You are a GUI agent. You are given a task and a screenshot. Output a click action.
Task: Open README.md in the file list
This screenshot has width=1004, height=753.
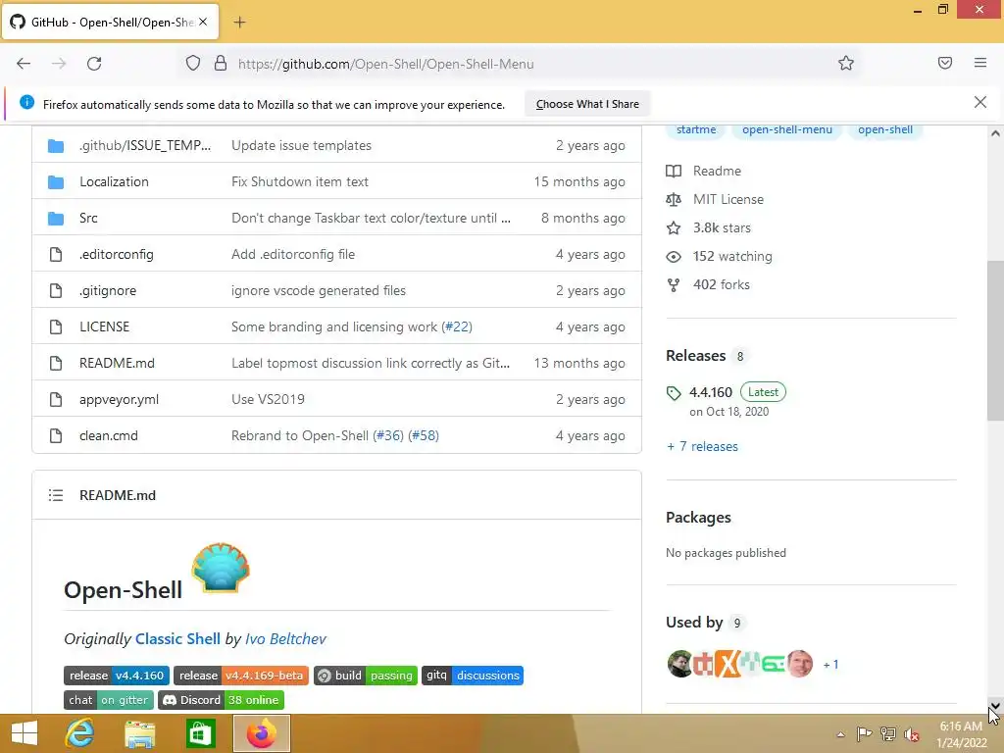pyautogui.click(x=117, y=363)
